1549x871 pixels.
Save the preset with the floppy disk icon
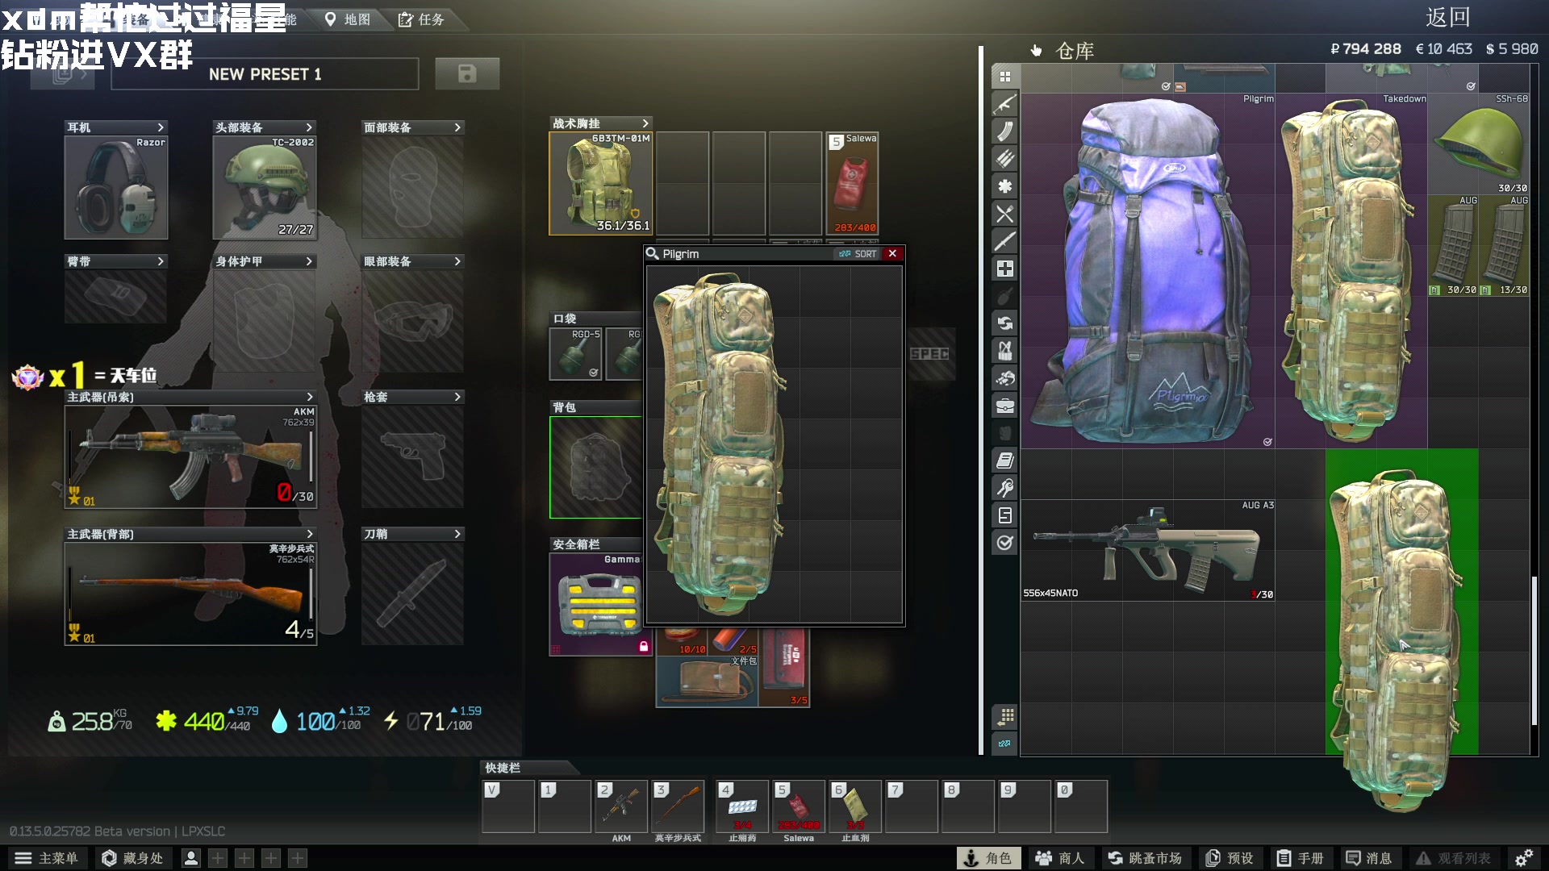coord(467,73)
